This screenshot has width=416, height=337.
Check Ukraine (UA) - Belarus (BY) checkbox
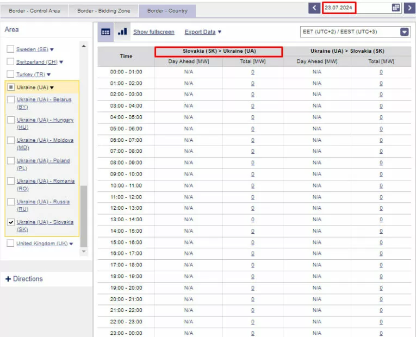[11, 99]
